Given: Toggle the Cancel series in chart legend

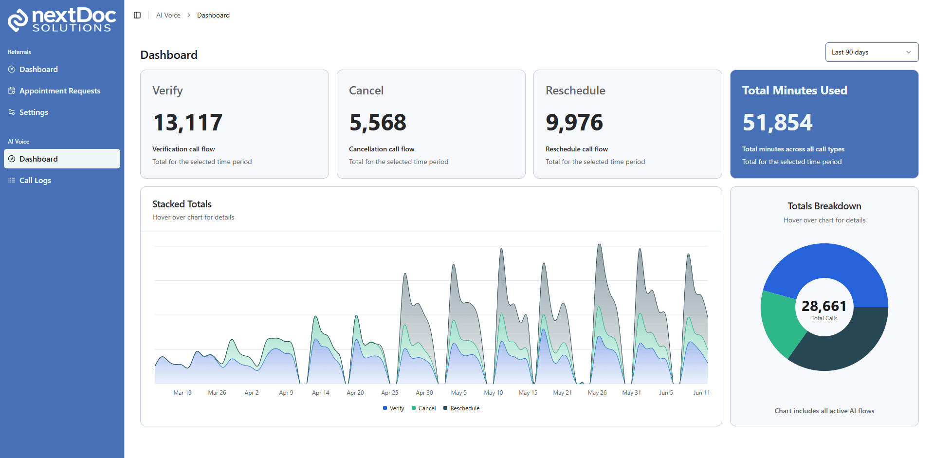Looking at the screenshot, I should click(424, 408).
